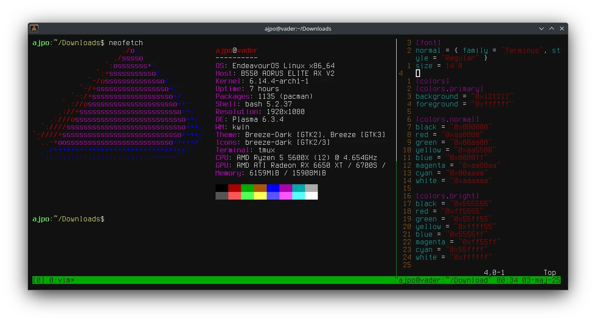
Task: Click the Packages 1135 (pacman) line
Action: coord(265,96)
